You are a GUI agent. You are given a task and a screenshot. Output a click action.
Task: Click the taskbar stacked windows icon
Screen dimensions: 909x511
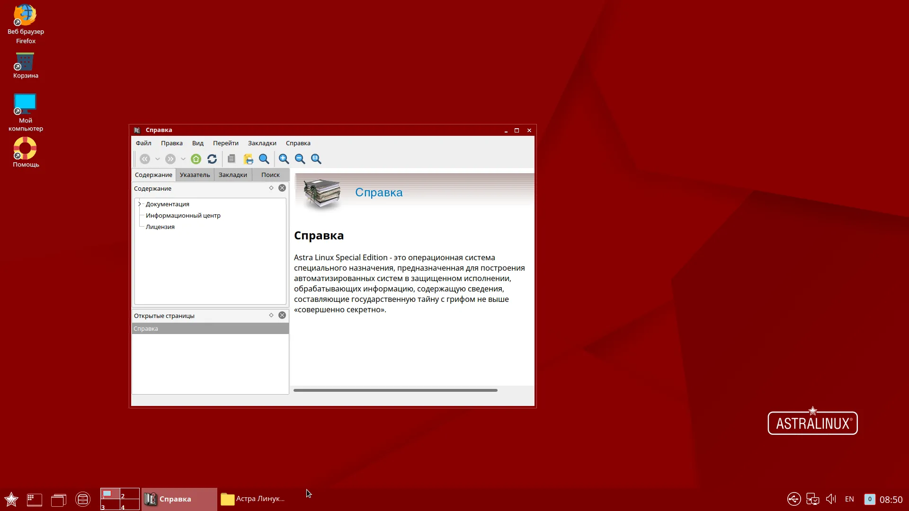(59, 500)
